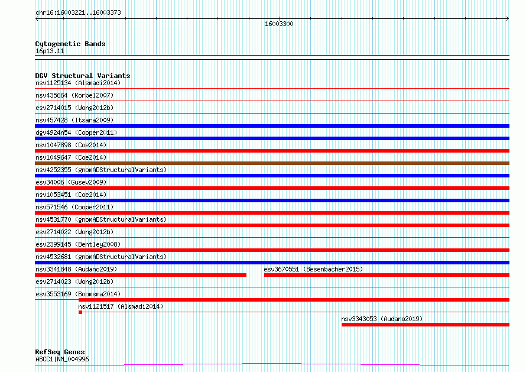Click the red bar of nsv571546
This screenshot has height=372, width=526.
[272, 213]
